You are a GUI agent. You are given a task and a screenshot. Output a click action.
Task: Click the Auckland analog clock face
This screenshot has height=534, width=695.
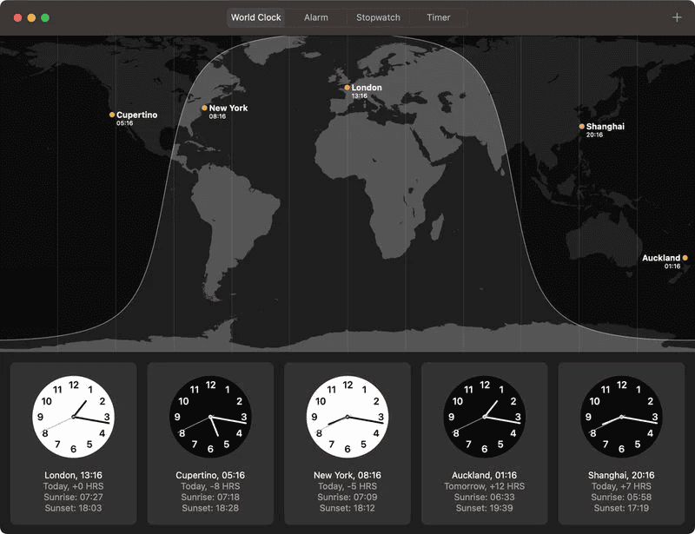pos(484,417)
